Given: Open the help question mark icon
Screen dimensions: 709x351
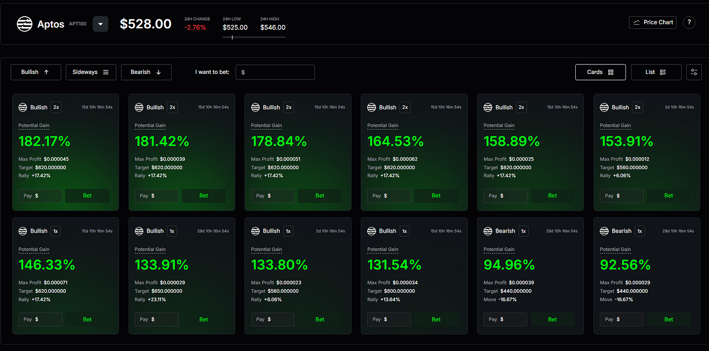Looking at the screenshot, I should coord(689,22).
